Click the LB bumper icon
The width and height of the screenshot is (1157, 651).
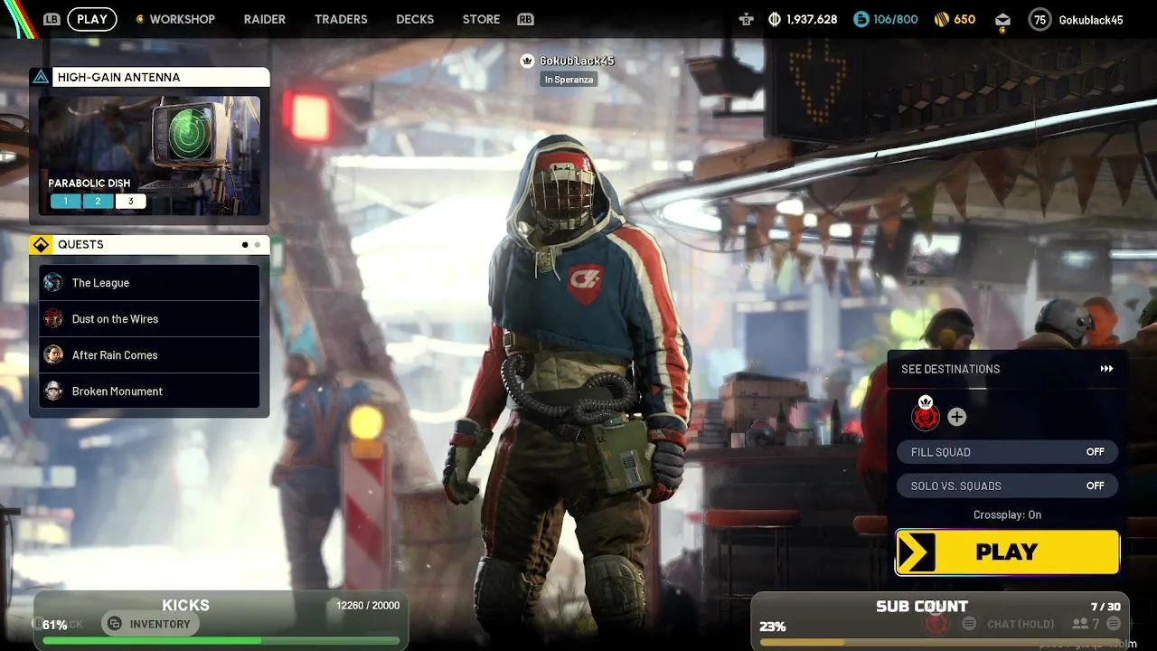pos(52,19)
